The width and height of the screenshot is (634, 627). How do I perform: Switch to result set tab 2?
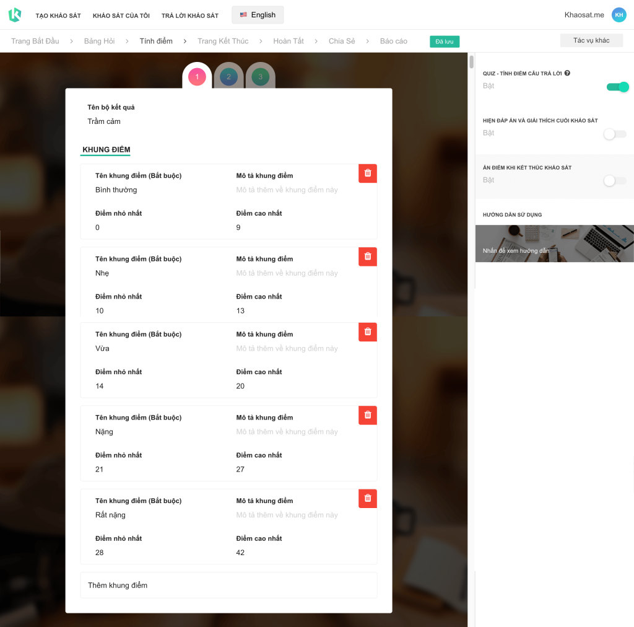[228, 76]
